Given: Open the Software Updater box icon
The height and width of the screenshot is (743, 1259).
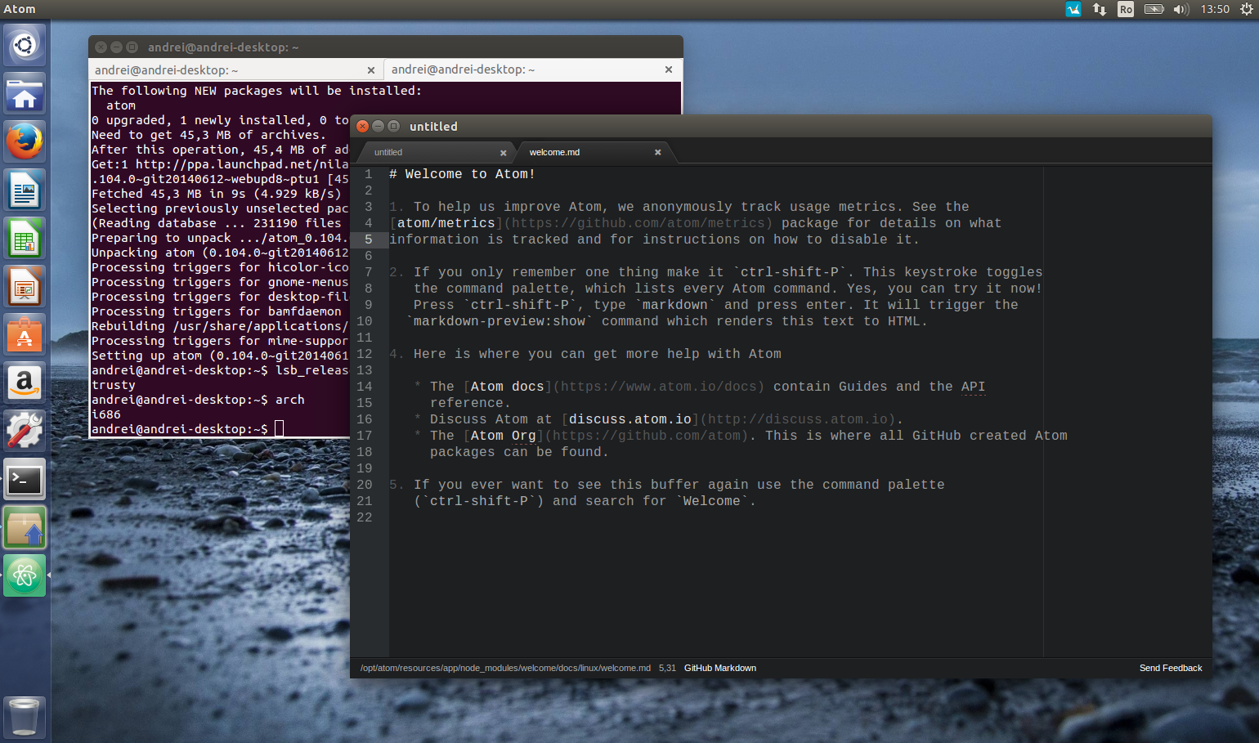Looking at the screenshot, I should tap(25, 526).
